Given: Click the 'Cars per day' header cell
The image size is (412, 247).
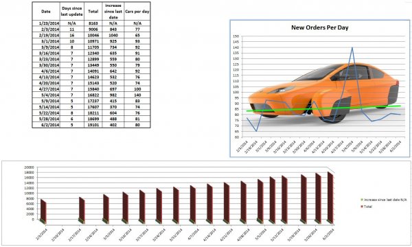Looking at the screenshot, I should pos(137,11).
